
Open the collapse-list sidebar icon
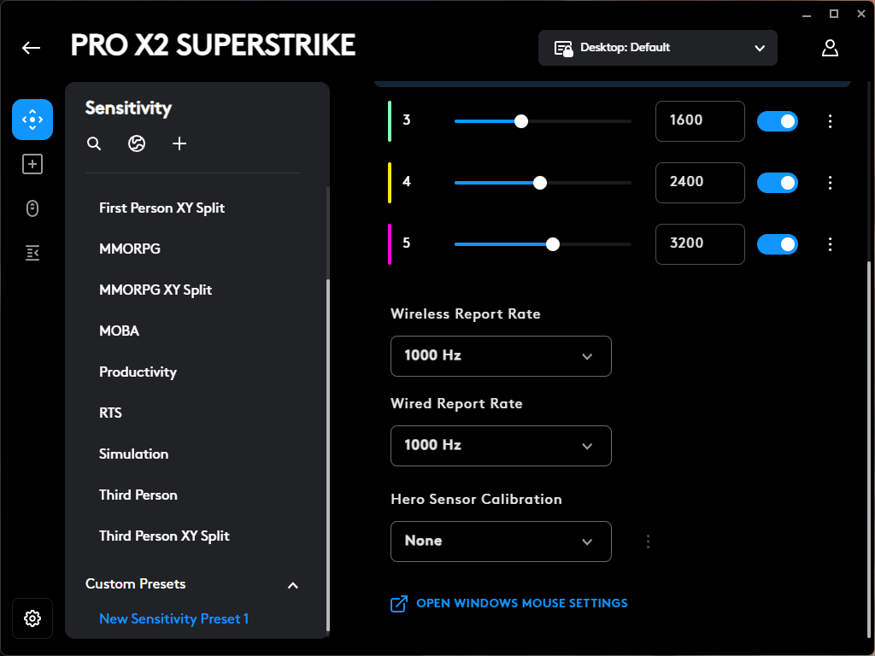[x=32, y=253]
